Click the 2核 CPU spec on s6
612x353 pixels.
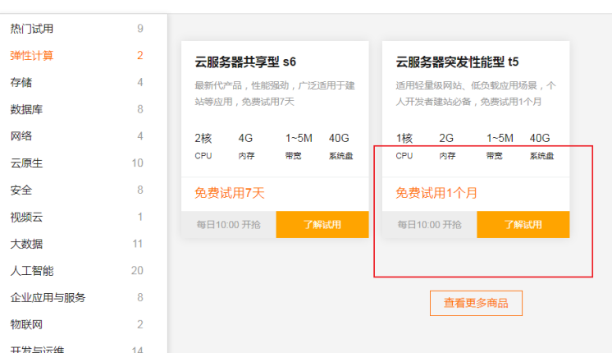click(x=203, y=146)
